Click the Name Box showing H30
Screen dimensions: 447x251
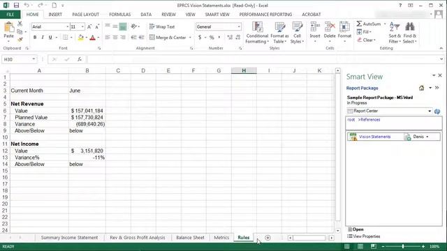pos(17,59)
